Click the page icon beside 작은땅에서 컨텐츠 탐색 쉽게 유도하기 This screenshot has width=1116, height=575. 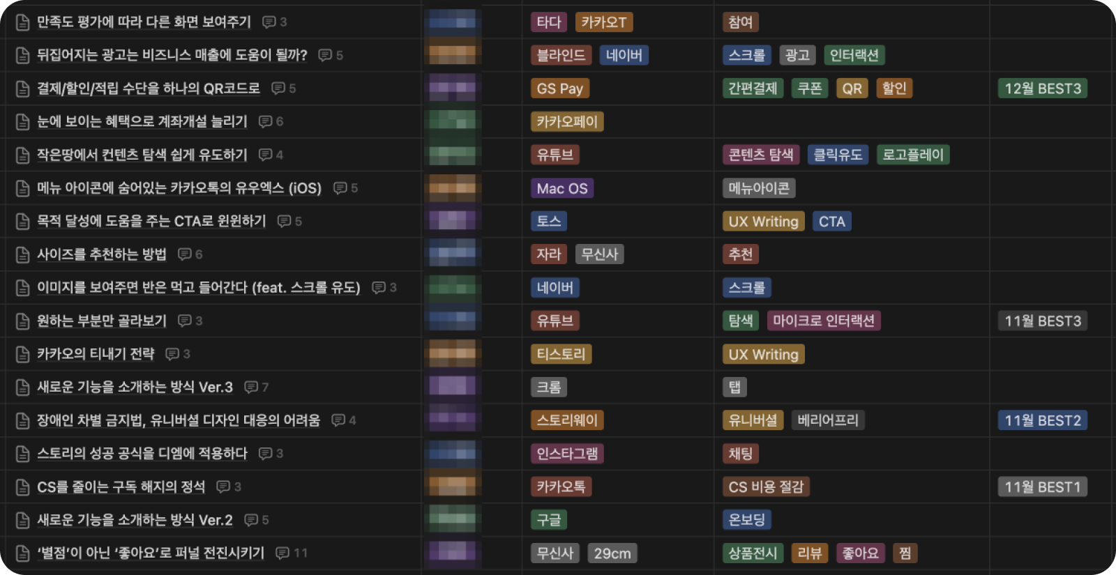tap(22, 155)
